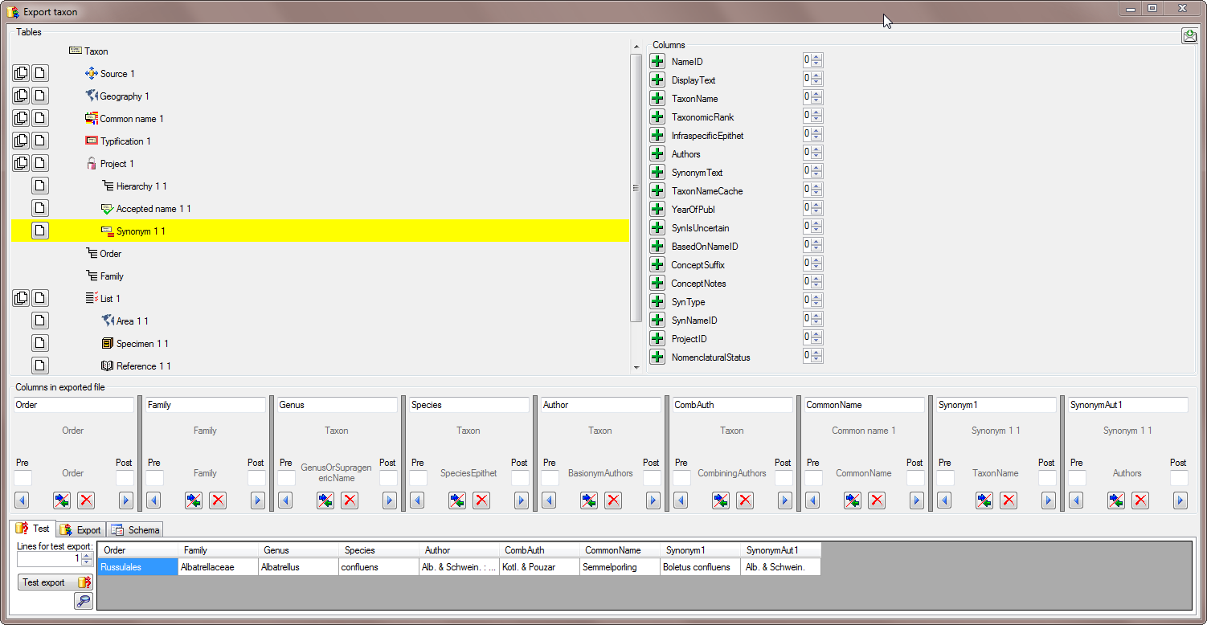Image resolution: width=1207 pixels, height=625 pixels.
Task: Click the save schema icon at top right
Action: [1189, 36]
